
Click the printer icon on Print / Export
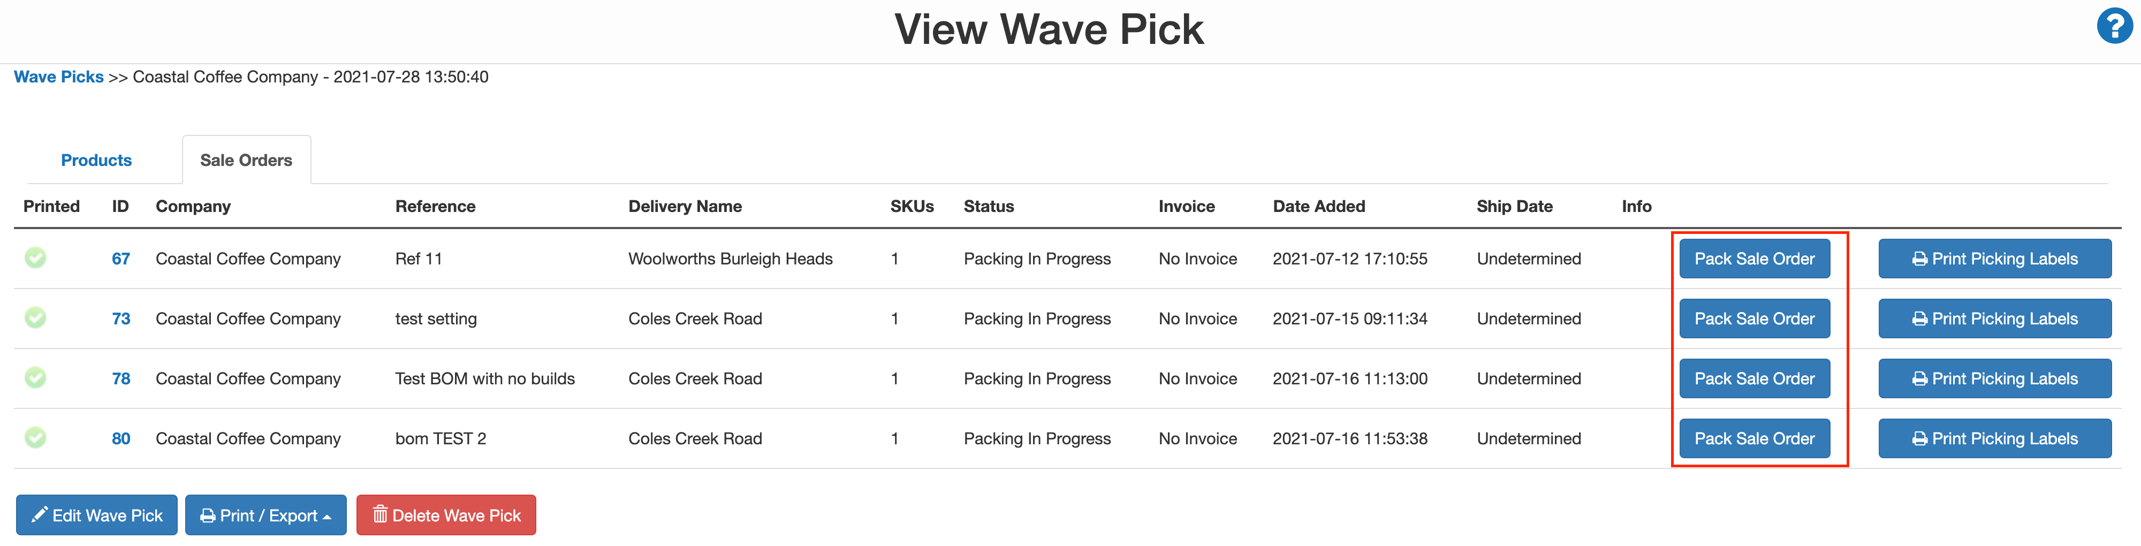click(208, 514)
